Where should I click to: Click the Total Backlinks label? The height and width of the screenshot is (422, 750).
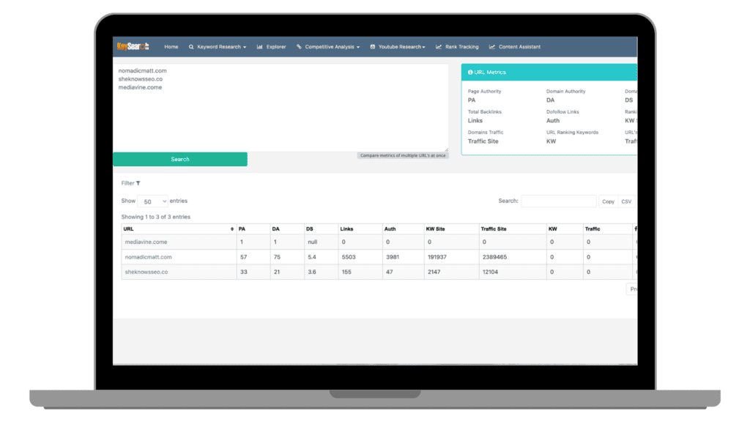point(485,112)
